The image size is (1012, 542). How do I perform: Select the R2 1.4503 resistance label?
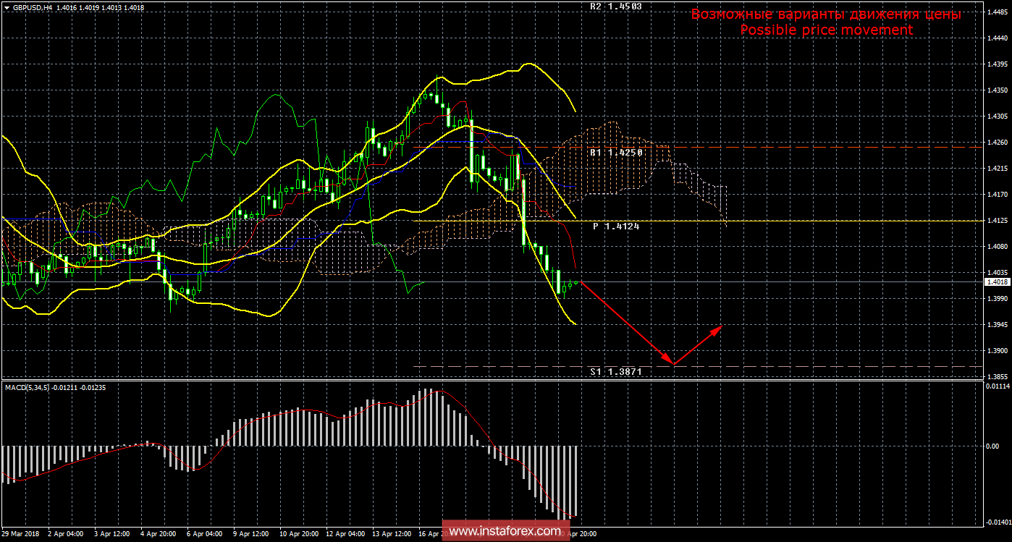pos(615,6)
